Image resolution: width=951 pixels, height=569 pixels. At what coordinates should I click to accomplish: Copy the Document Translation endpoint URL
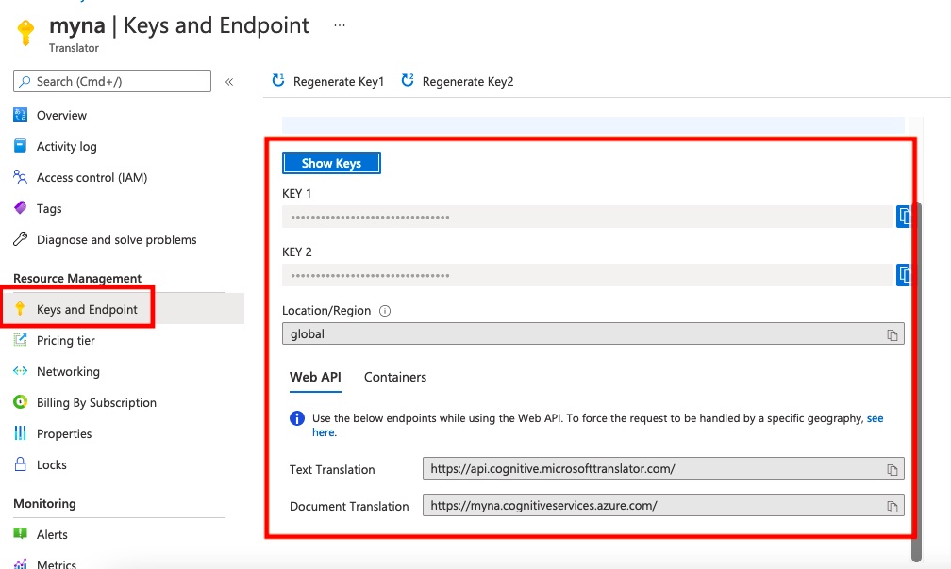coord(893,507)
